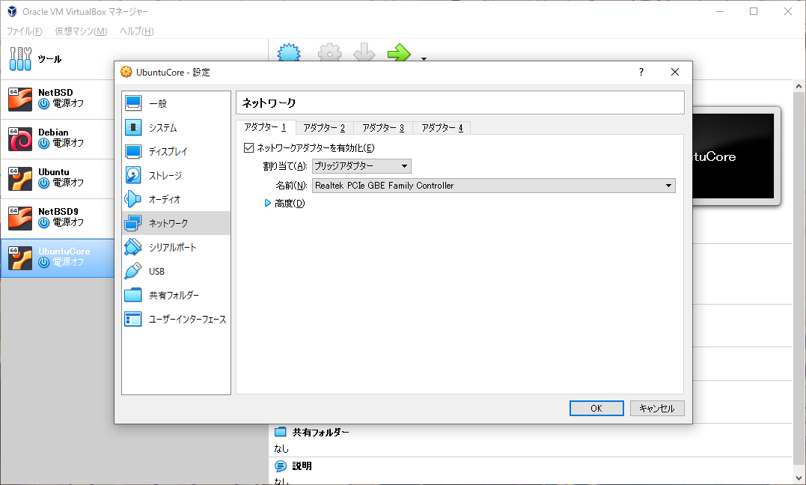Viewport: 806px width, 485px height.
Task: Select the USB plug icon
Action: 133,271
